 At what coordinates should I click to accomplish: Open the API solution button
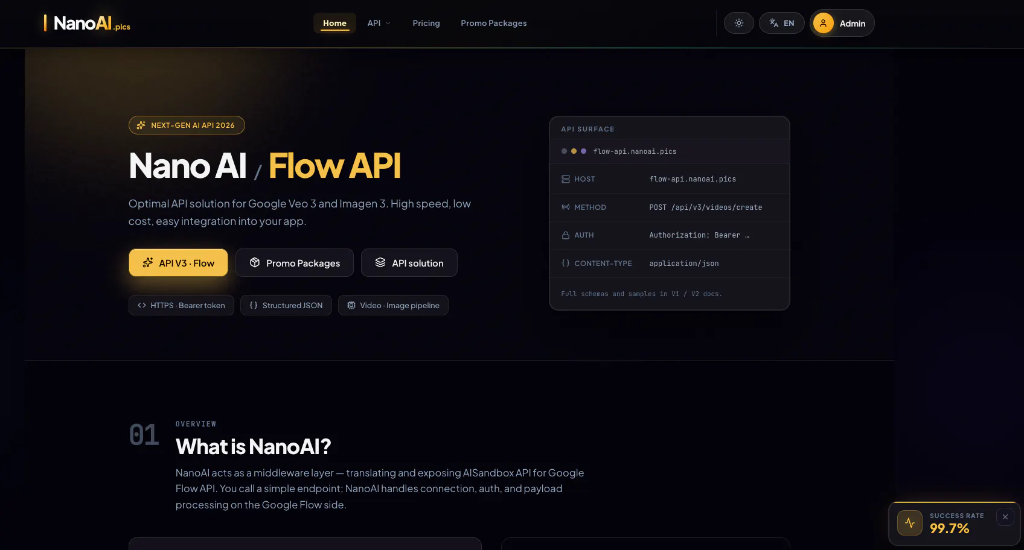click(409, 263)
